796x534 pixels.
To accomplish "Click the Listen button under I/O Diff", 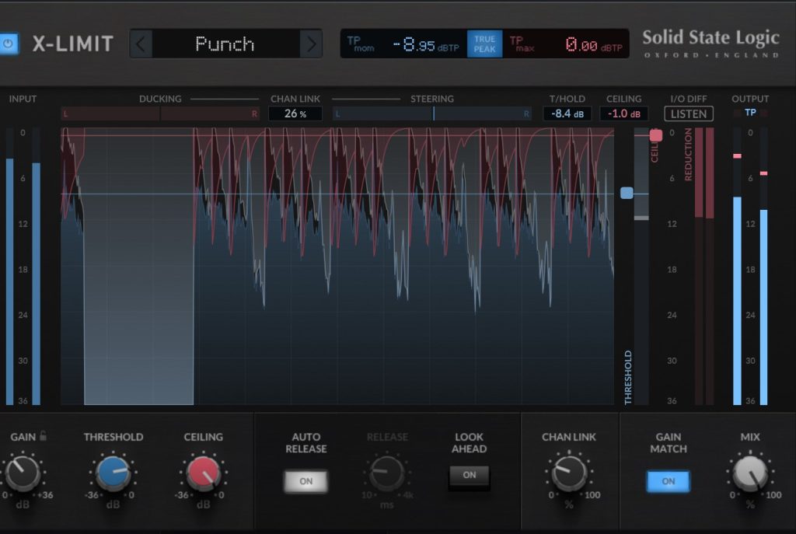I will (688, 114).
